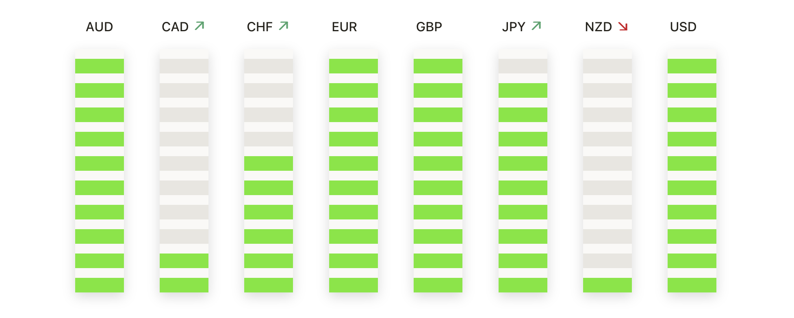794x318 pixels.
Task: Click the top green segment of USD bar
Action: pos(692,66)
